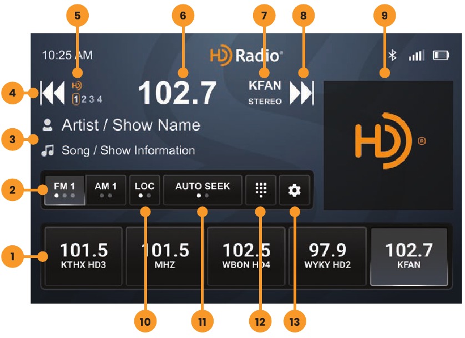Tap the Bluetooth status icon
This screenshot has width=465, height=338.
[392, 55]
